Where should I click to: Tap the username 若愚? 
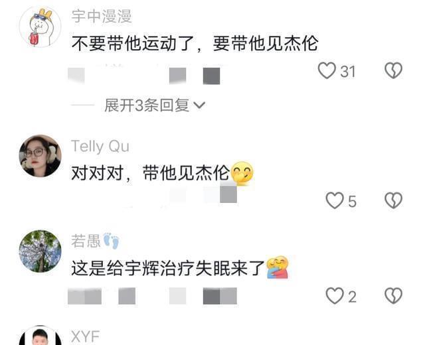coord(86,241)
